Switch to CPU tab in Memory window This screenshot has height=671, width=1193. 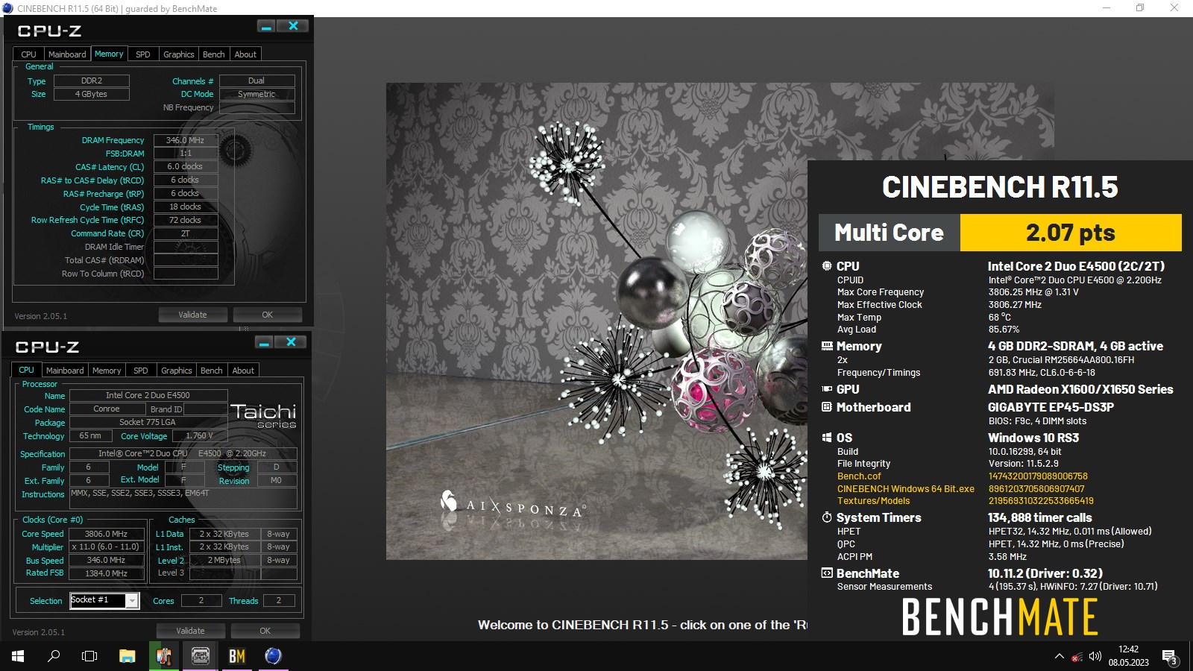tap(28, 54)
